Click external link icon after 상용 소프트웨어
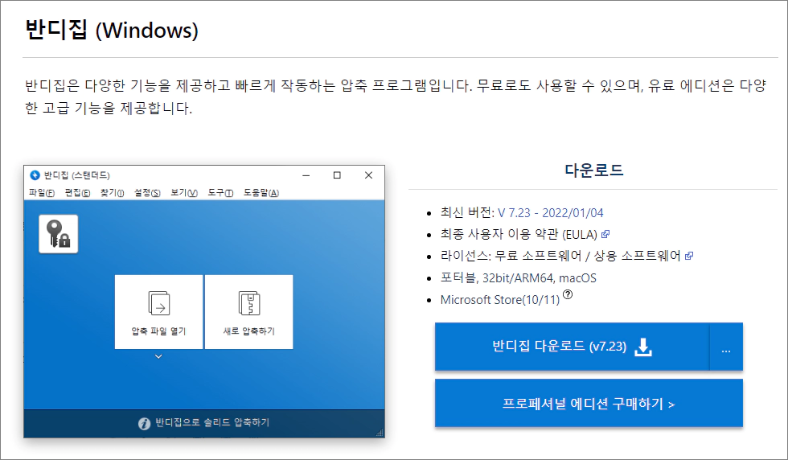The image size is (788, 460). coord(688,256)
